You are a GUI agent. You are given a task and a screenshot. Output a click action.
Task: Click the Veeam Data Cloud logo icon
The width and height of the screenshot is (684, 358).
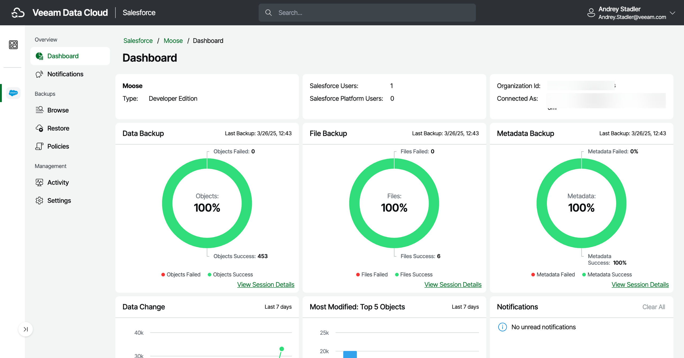pos(18,13)
